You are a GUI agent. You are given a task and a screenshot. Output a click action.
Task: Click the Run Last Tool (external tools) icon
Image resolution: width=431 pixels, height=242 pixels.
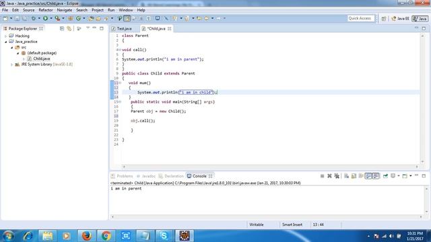pos(57,18)
